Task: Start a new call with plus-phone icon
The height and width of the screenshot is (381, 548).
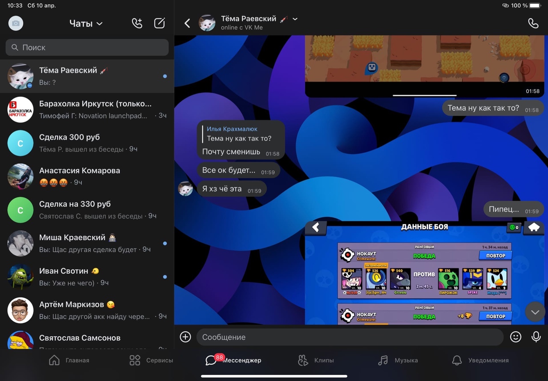Action: point(137,23)
